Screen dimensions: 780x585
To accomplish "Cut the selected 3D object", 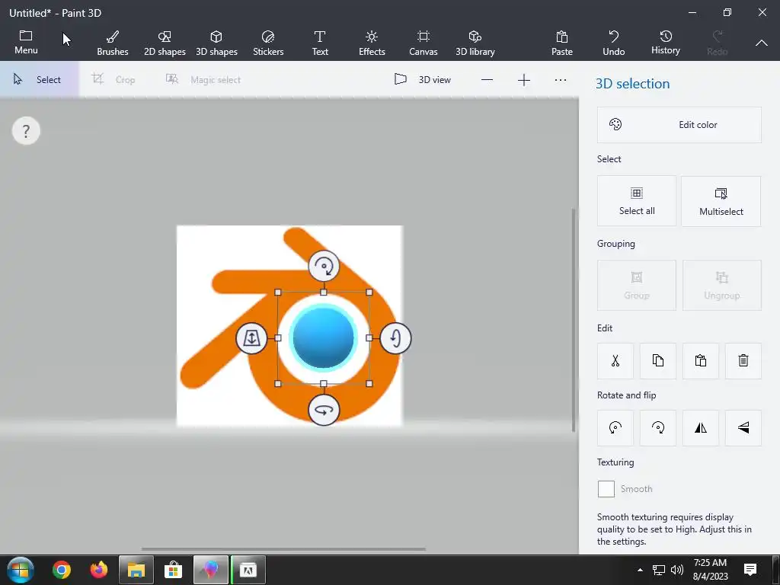I will coord(615,360).
